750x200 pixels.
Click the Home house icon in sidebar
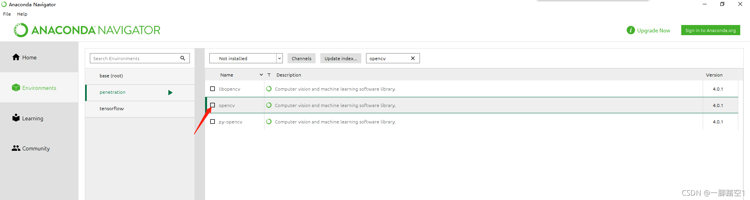click(16, 57)
